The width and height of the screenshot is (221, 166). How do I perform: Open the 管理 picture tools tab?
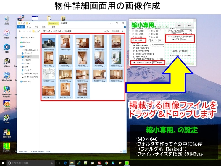tap(53, 27)
